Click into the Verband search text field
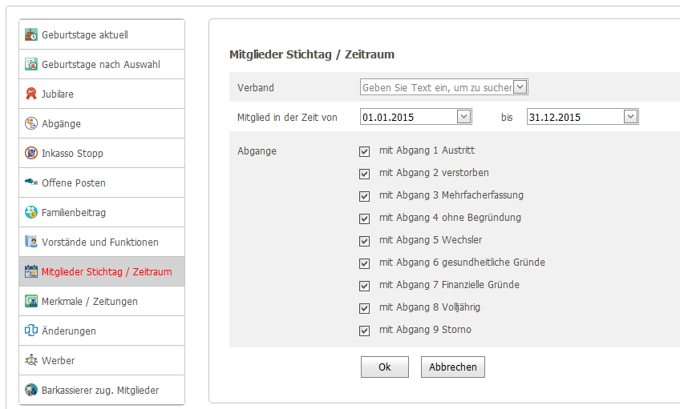 click(437, 87)
